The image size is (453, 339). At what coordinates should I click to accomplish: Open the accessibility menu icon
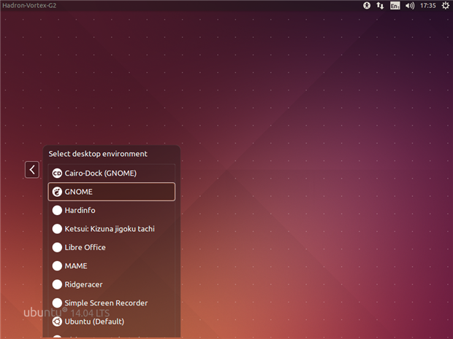pyautogui.click(x=367, y=6)
